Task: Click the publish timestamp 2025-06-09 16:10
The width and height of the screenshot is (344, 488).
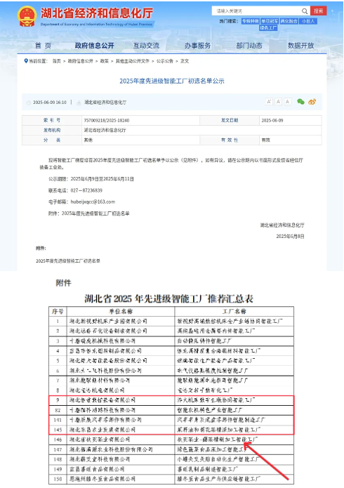Action: [50, 103]
